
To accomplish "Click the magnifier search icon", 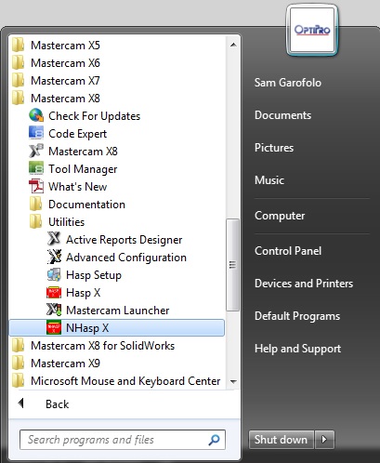I will [x=214, y=440].
